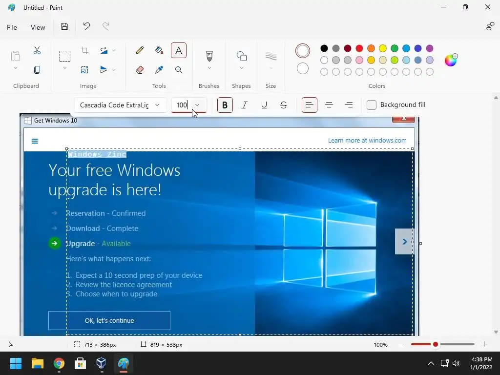Open File Explorer from the taskbar
The width and height of the screenshot is (500, 375).
pos(37,363)
